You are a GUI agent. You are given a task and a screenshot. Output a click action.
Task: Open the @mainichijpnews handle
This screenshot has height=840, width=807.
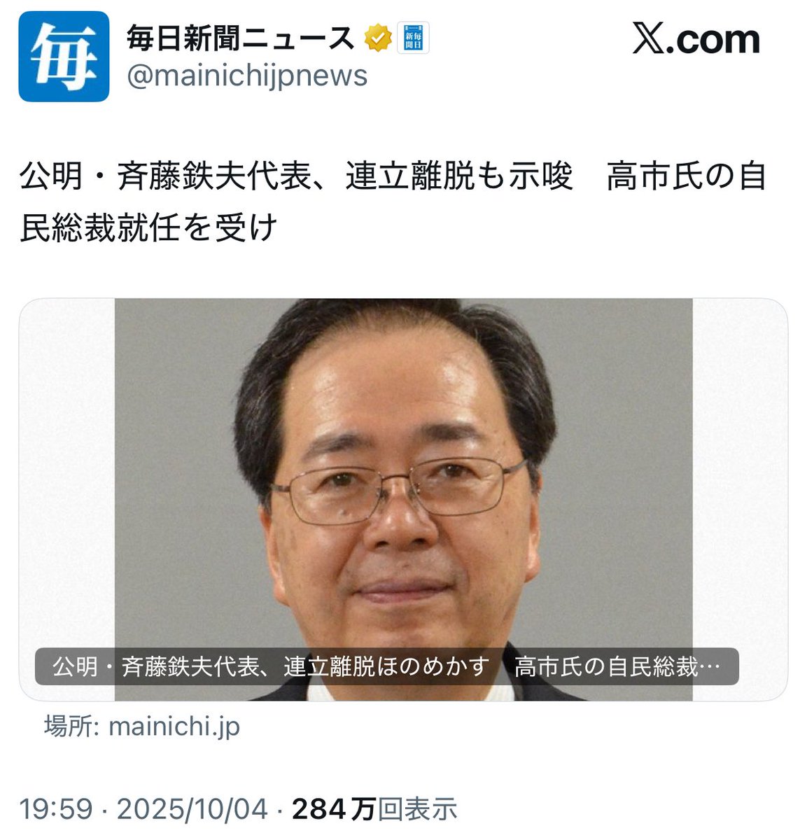click(247, 76)
